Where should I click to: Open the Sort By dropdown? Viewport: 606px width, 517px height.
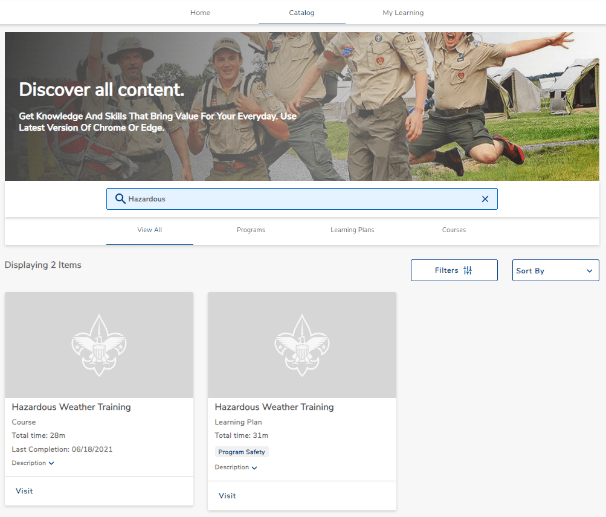555,271
